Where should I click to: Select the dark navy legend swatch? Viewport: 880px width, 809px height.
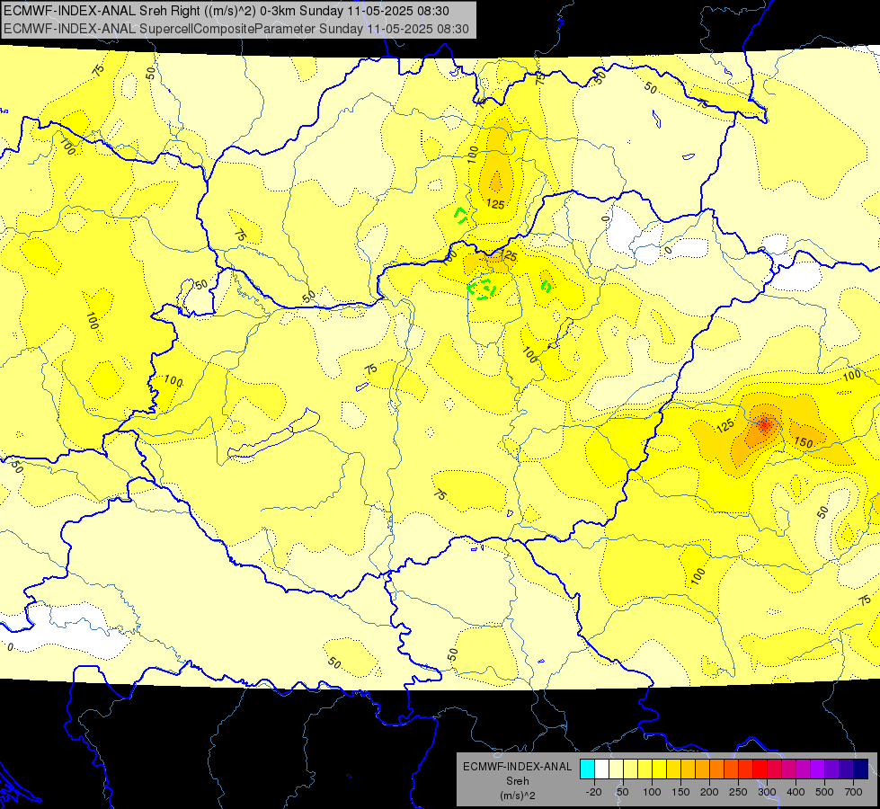click(x=861, y=769)
